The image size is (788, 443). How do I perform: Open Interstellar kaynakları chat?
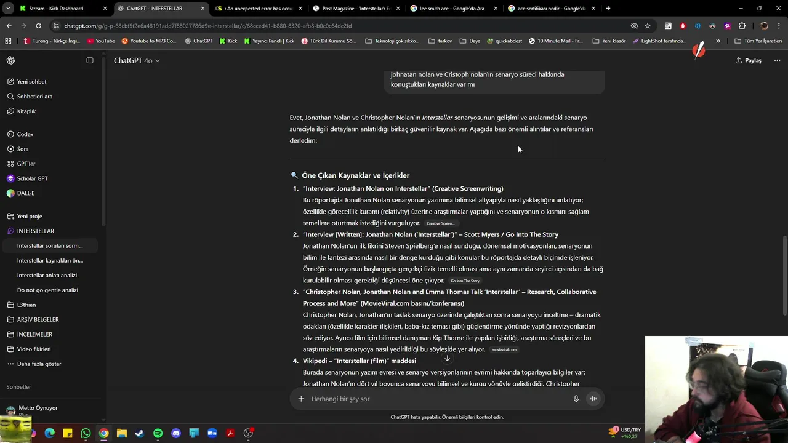(49, 260)
